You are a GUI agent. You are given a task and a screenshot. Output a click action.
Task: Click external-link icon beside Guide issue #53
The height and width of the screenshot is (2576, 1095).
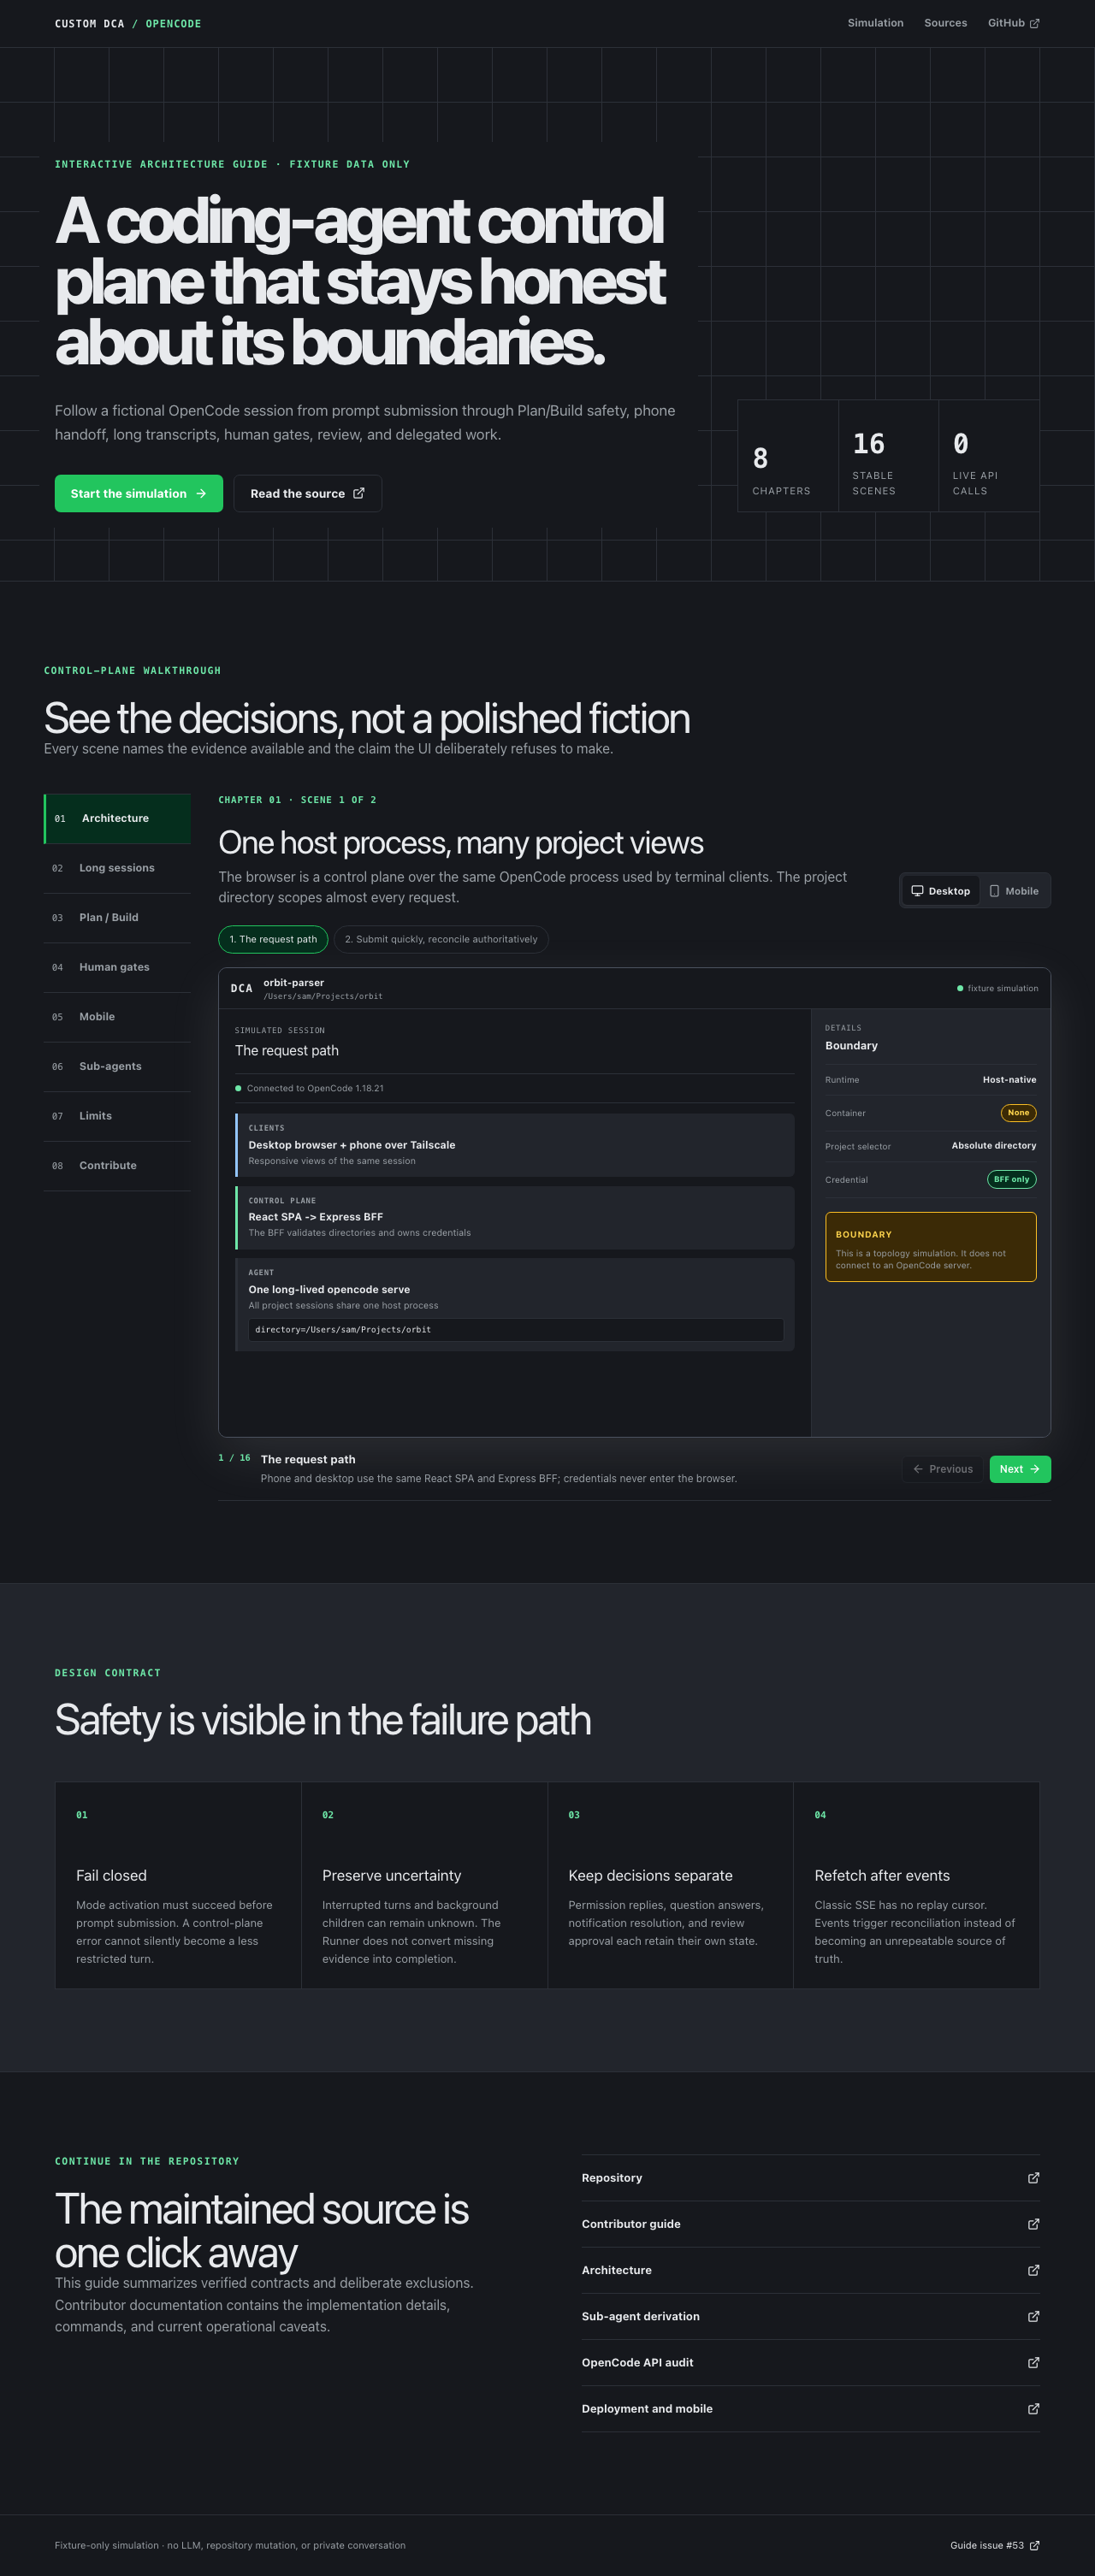coord(1034,2545)
